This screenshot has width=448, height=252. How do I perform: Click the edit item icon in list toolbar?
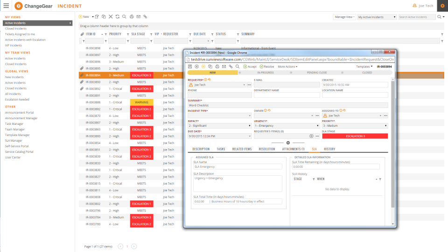coord(97,17)
